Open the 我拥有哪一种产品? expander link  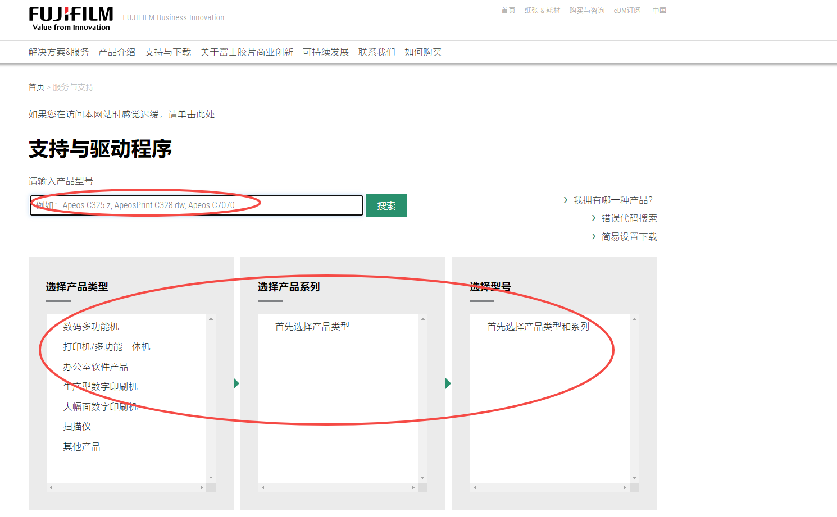(x=612, y=200)
